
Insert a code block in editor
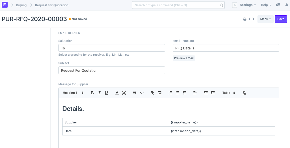(x=142, y=93)
